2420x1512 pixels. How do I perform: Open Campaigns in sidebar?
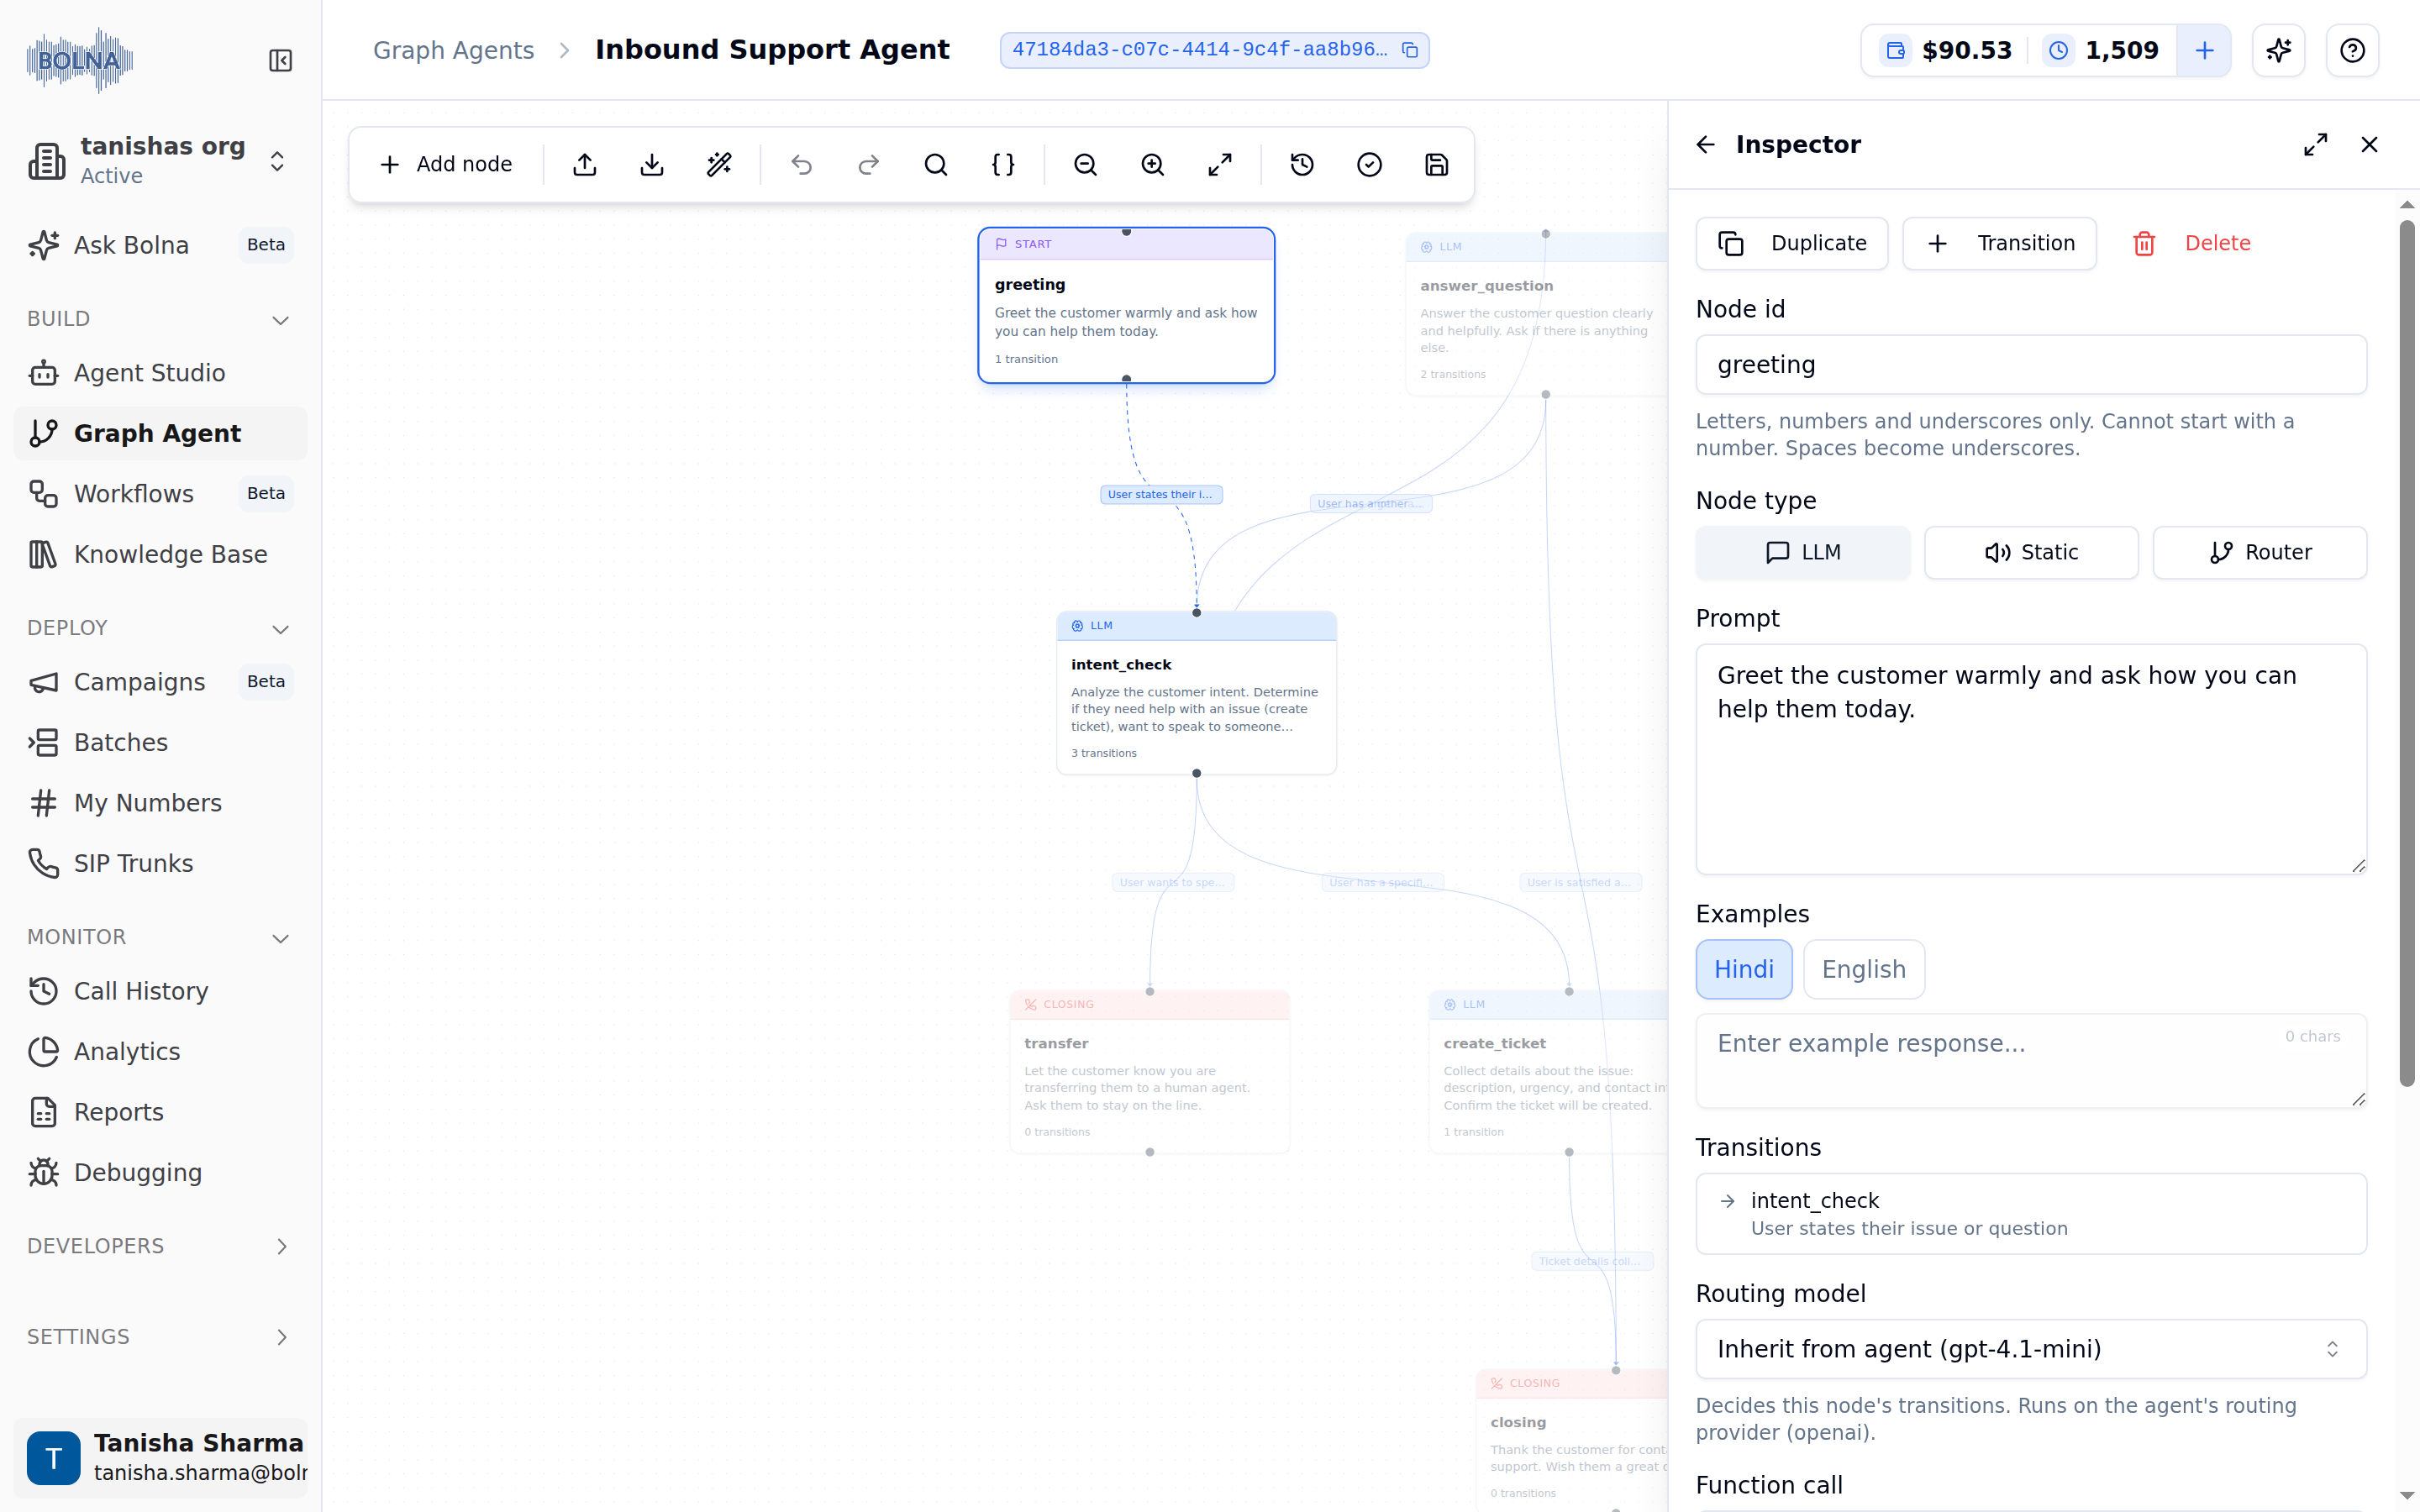[x=160, y=682]
